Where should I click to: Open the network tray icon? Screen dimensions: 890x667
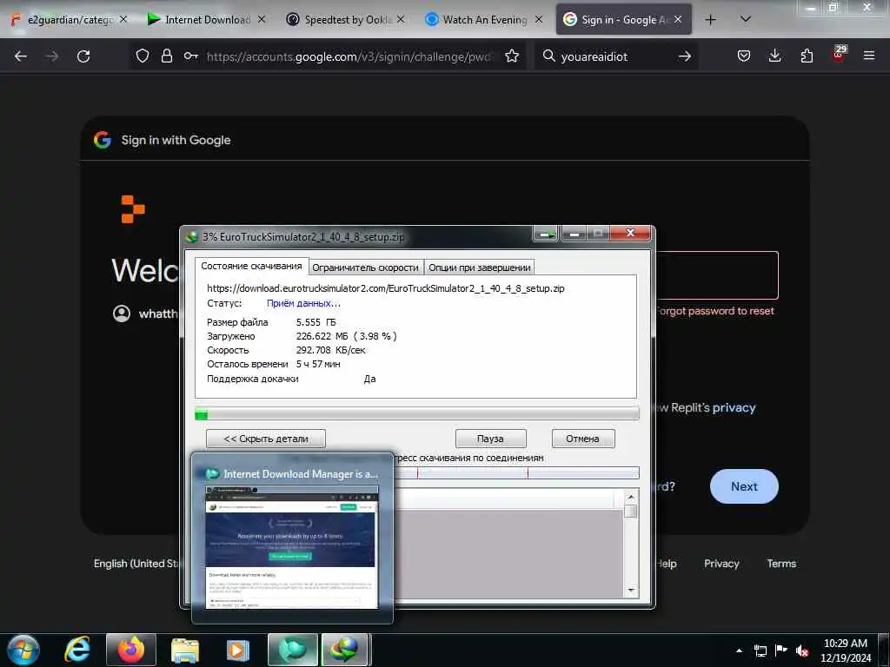tap(760, 650)
